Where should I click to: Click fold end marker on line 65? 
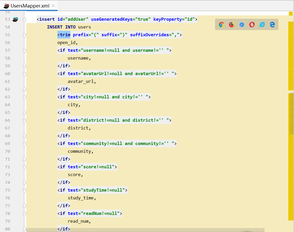[x=24, y=112]
